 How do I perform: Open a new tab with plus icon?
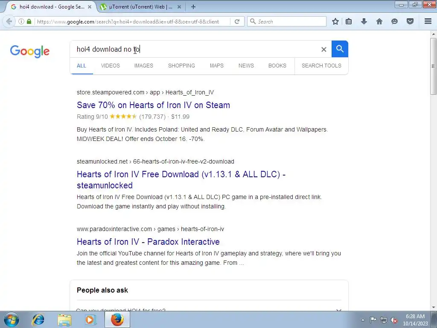(x=193, y=7)
